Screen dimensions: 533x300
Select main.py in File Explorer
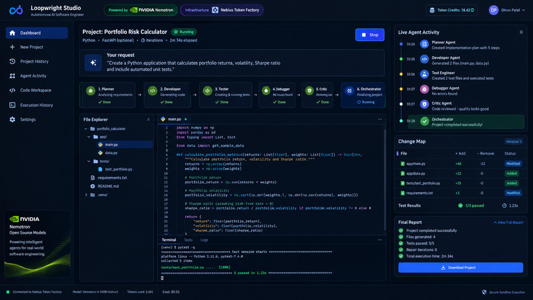click(124, 145)
